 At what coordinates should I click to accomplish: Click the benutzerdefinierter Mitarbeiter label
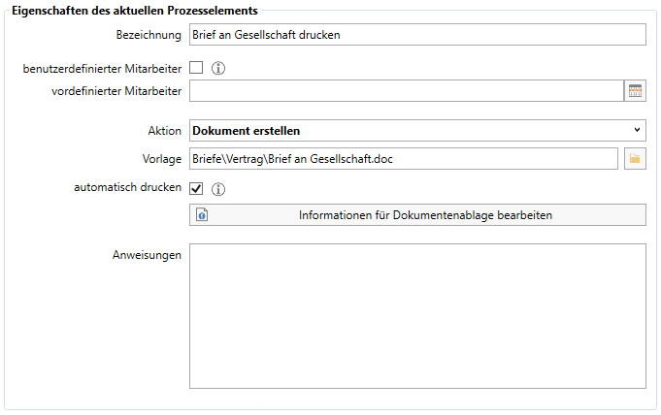102,69
